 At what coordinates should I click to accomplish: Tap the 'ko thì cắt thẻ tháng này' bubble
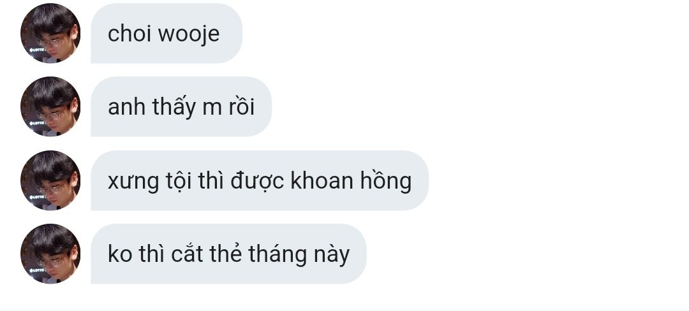click(x=228, y=254)
